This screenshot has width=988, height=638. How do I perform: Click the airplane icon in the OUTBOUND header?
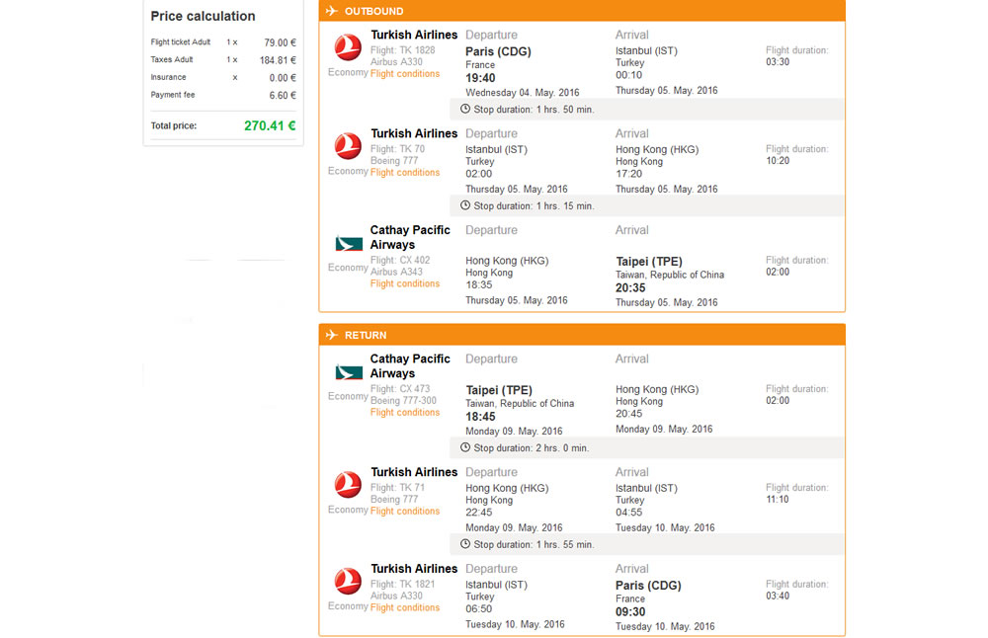330,11
